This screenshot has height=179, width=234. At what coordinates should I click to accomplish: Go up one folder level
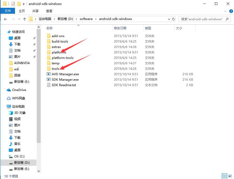coord(25,19)
